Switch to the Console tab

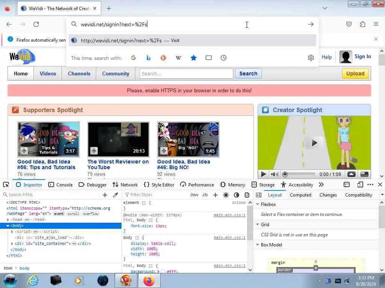click(61, 184)
